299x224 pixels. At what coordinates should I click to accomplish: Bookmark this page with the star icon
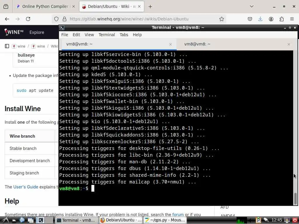coord(221,19)
